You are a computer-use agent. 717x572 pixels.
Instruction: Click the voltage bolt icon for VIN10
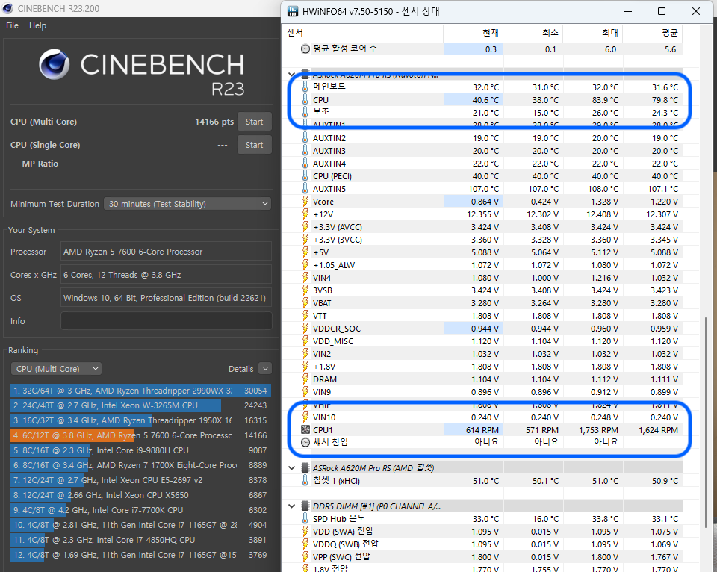pyautogui.click(x=305, y=417)
